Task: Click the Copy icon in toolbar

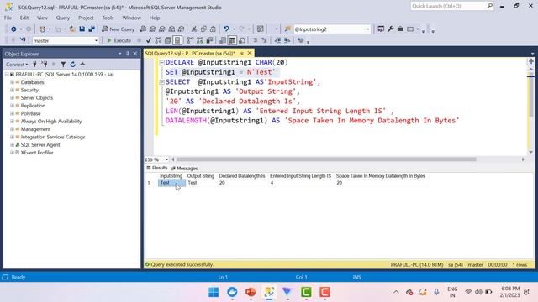Action: [203, 29]
